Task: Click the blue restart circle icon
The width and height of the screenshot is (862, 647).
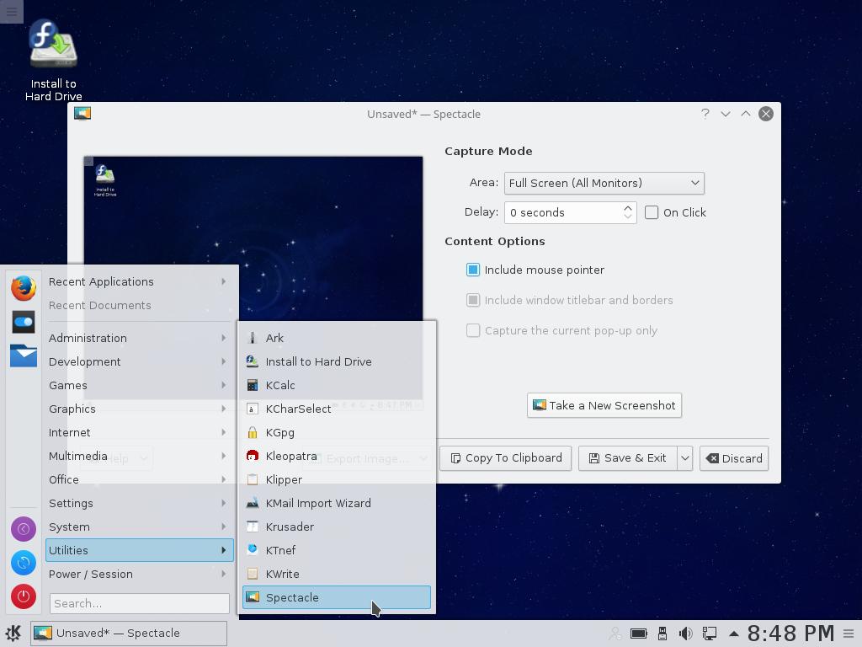Action: pyautogui.click(x=24, y=563)
